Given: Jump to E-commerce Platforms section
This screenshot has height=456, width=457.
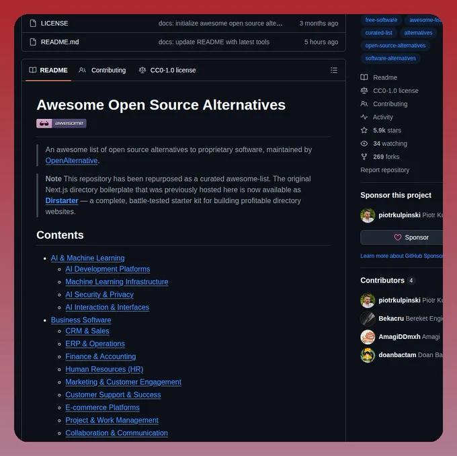Looking at the screenshot, I should tap(102, 408).
